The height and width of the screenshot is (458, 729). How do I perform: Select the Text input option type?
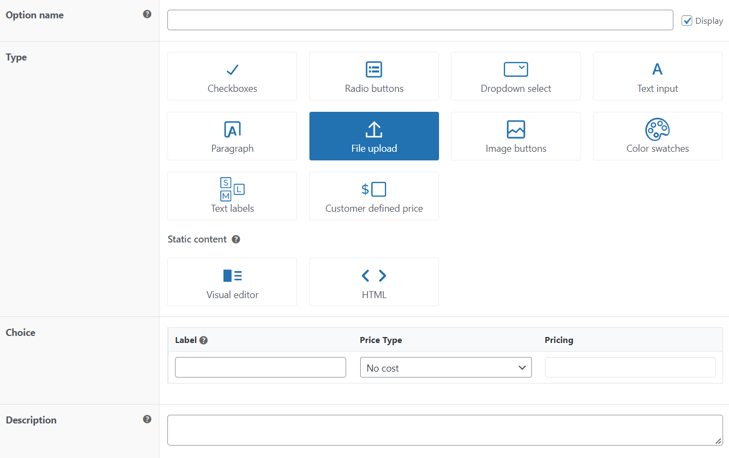point(657,76)
